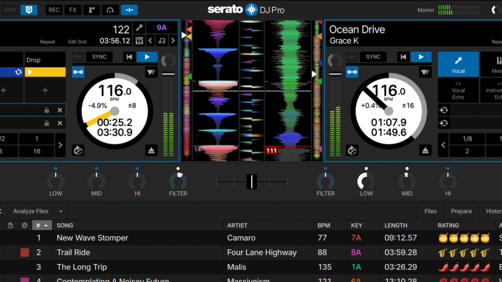The height and width of the screenshot is (282, 502).
Task: Click the left deck FILTER knob
Action: (178, 181)
